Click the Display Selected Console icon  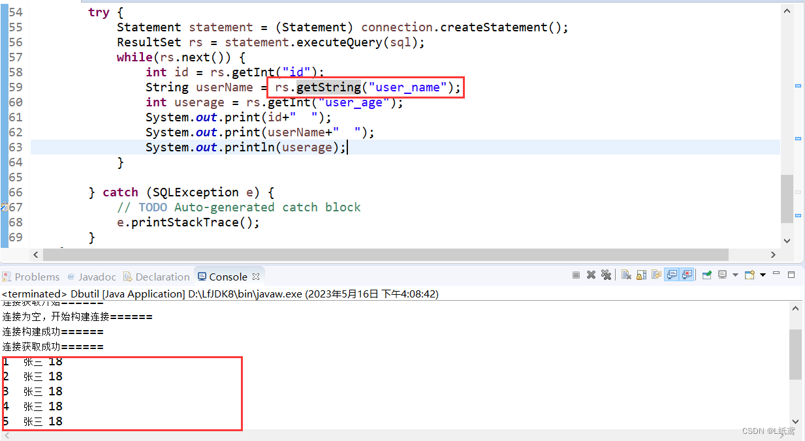pyautogui.click(x=721, y=275)
